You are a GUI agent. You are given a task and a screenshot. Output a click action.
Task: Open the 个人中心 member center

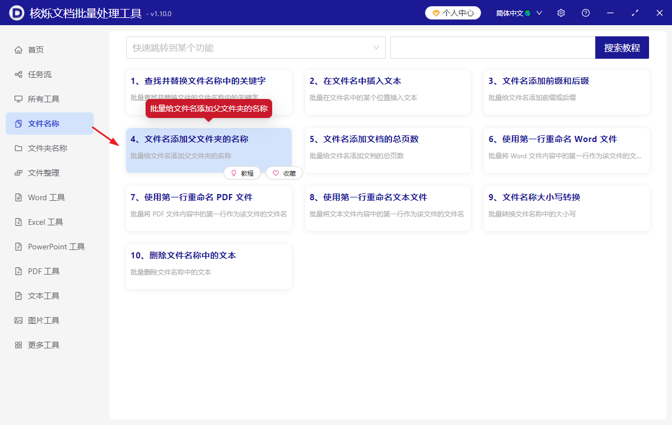[x=453, y=12]
